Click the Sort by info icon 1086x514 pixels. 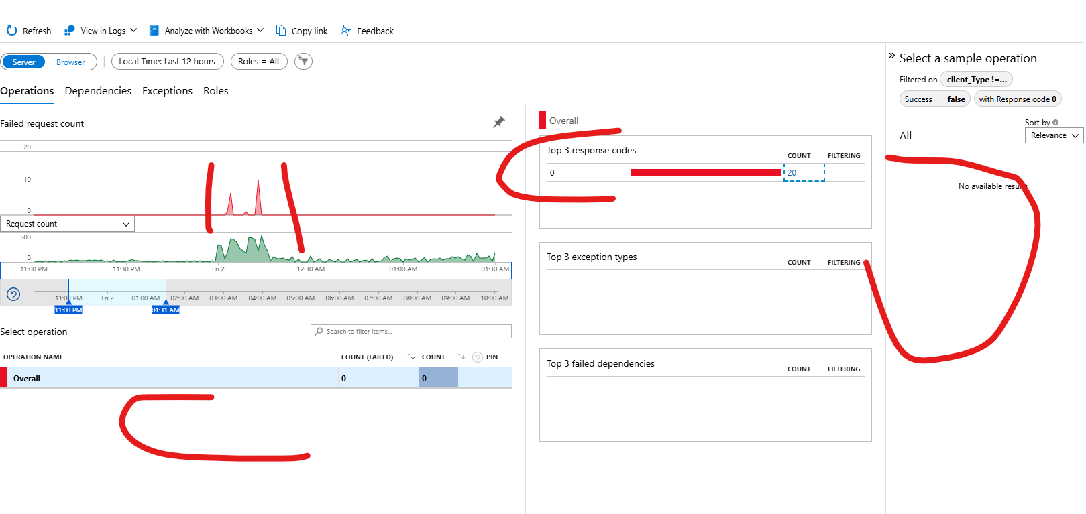1055,123
